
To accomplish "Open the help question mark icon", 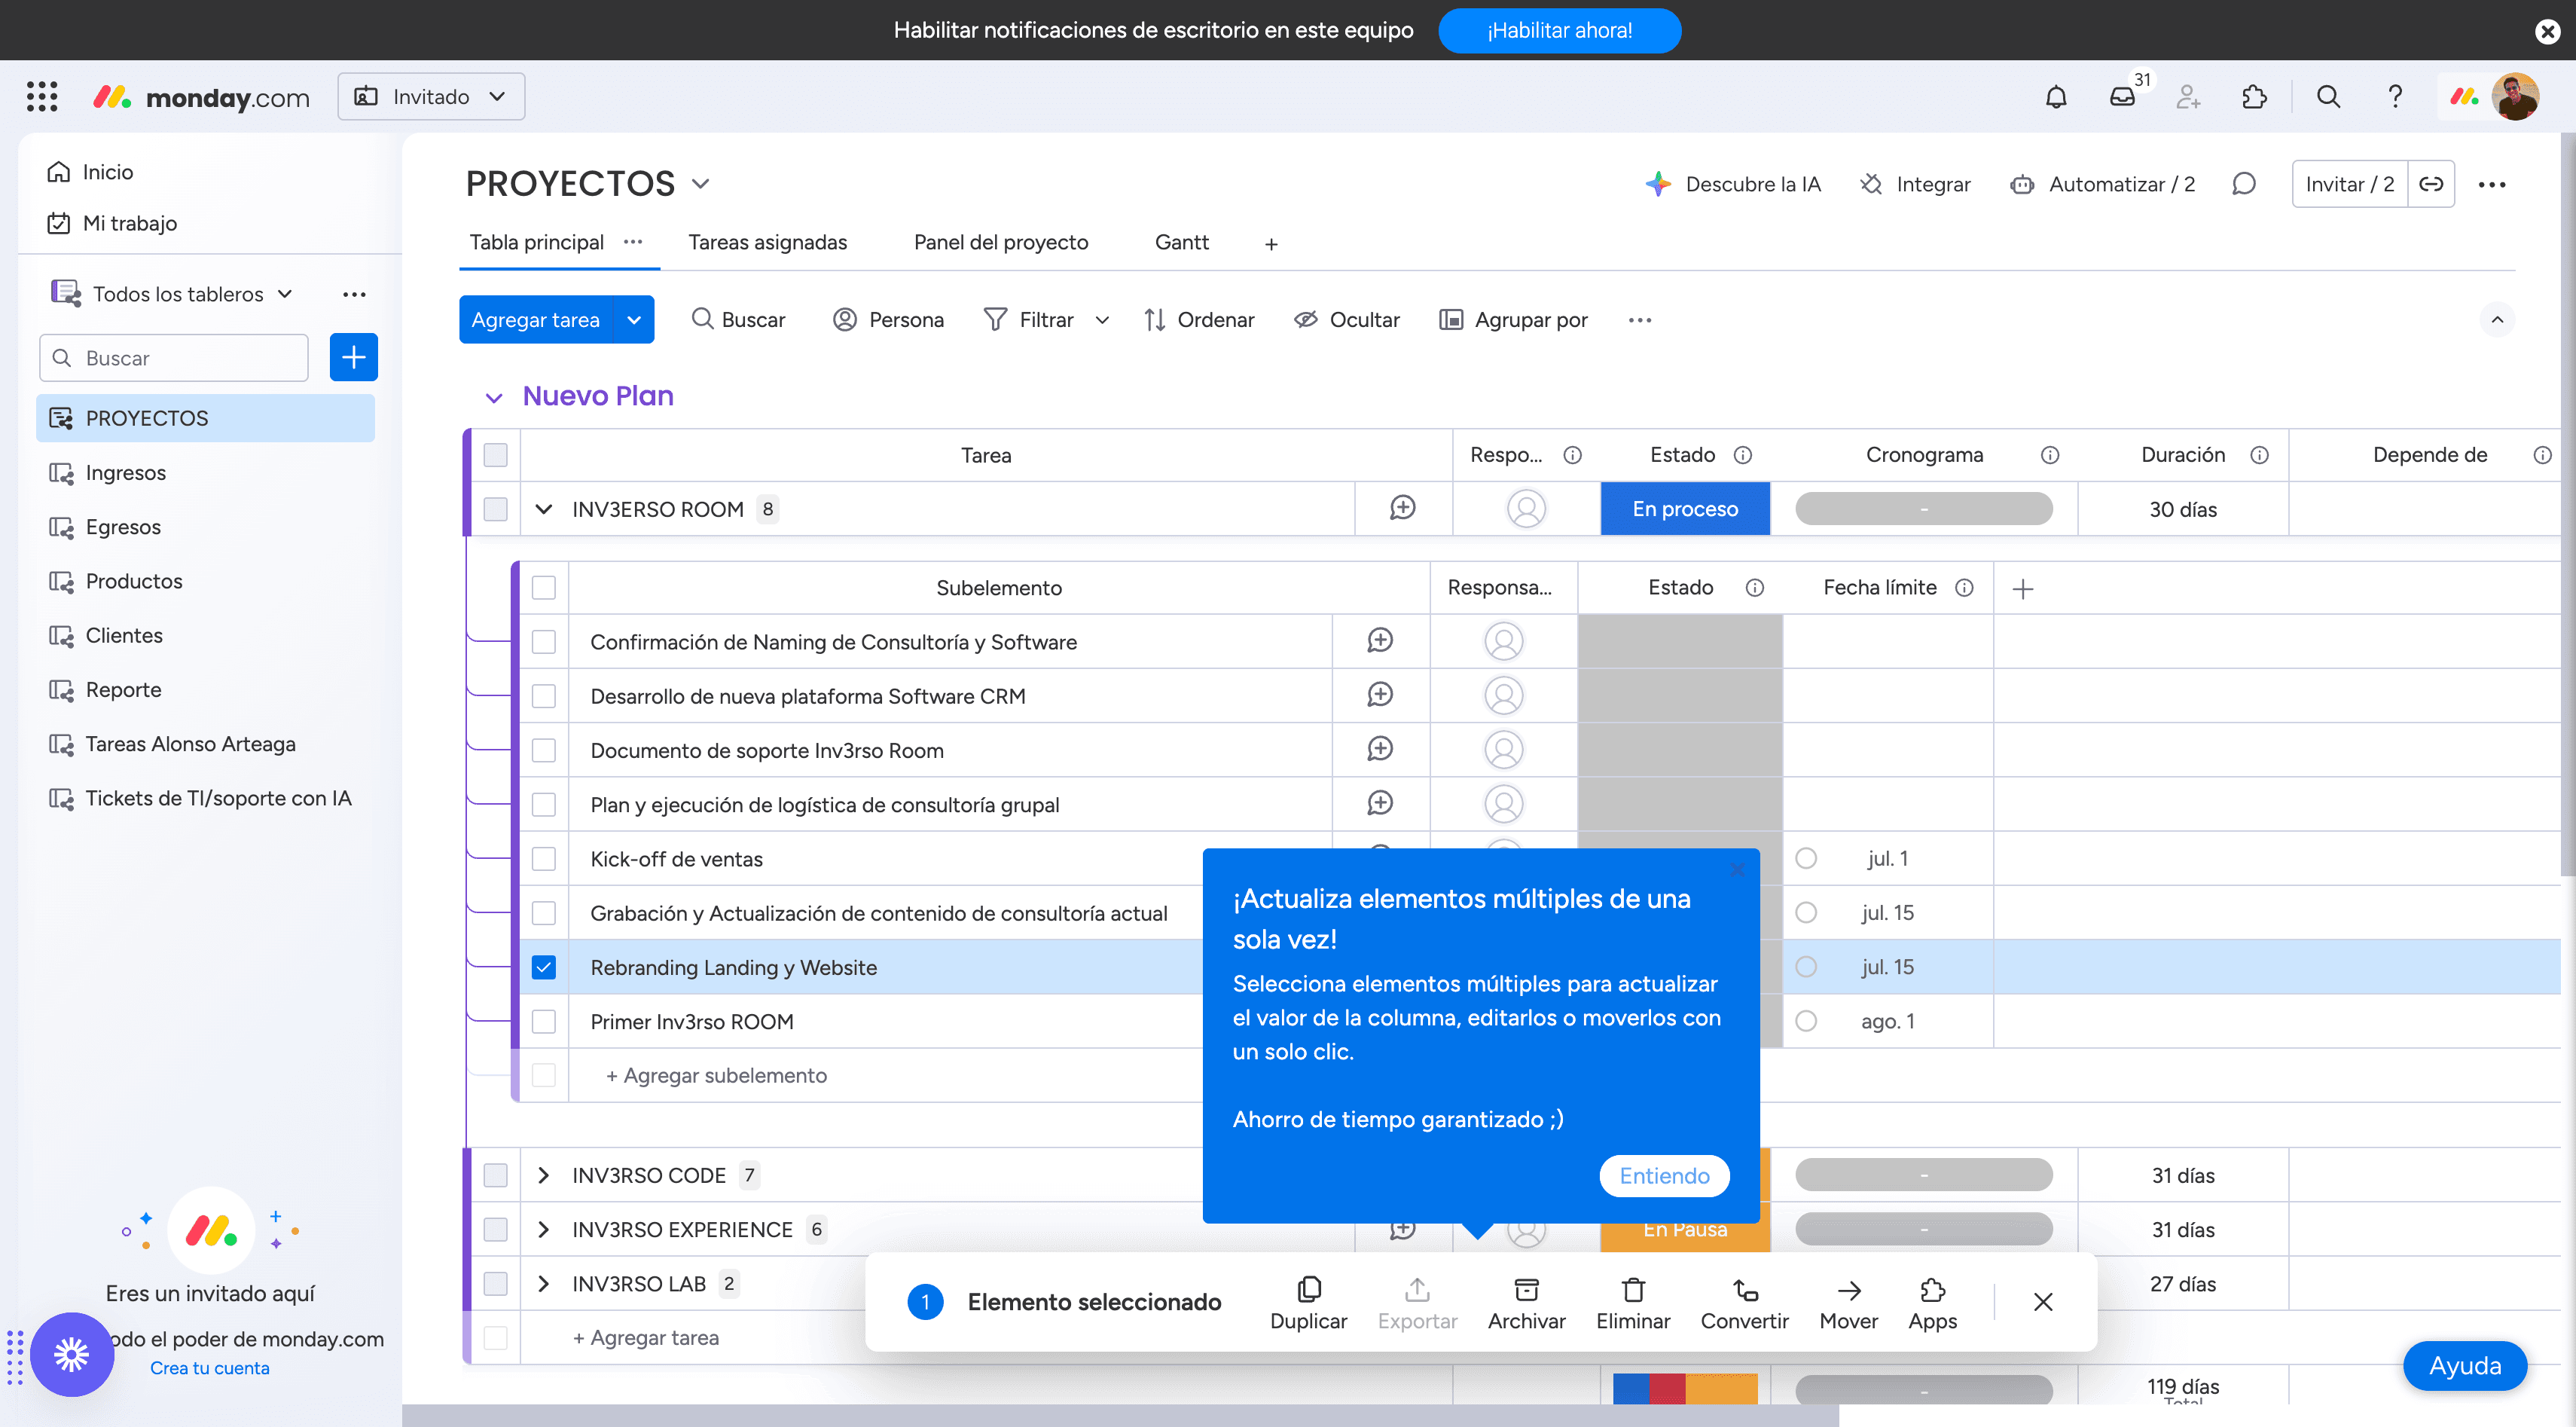I will pyautogui.click(x=2395, y=97).
